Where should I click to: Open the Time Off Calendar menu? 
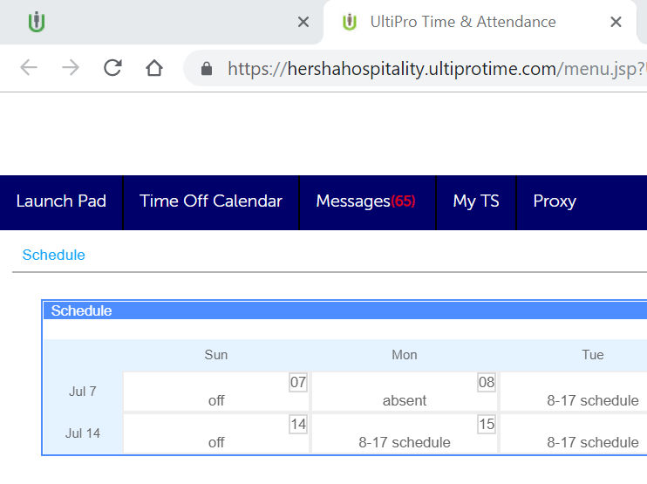pos(211,201)
